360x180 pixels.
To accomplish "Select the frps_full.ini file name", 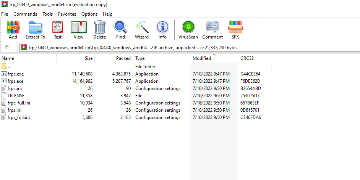I will (x=19, y=117).
